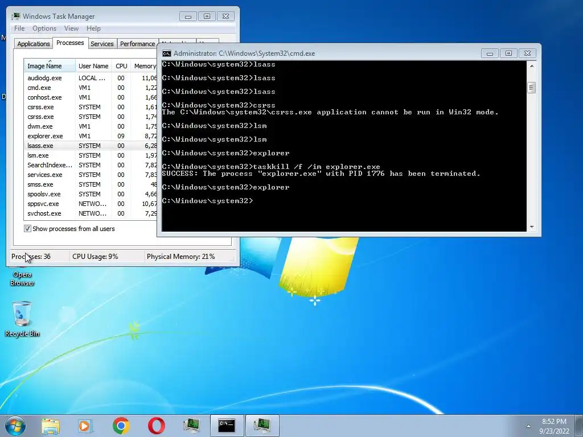The width and height of the screenshot is (583, 437).
Task: Minimize the Windows Task Manager window
Action: tap(188, 16)
